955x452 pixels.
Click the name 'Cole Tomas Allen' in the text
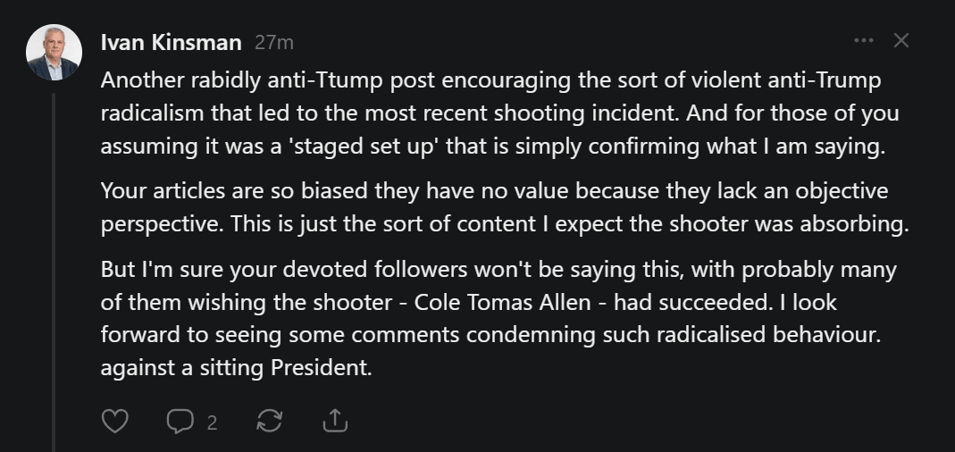(x=502, y=302)
